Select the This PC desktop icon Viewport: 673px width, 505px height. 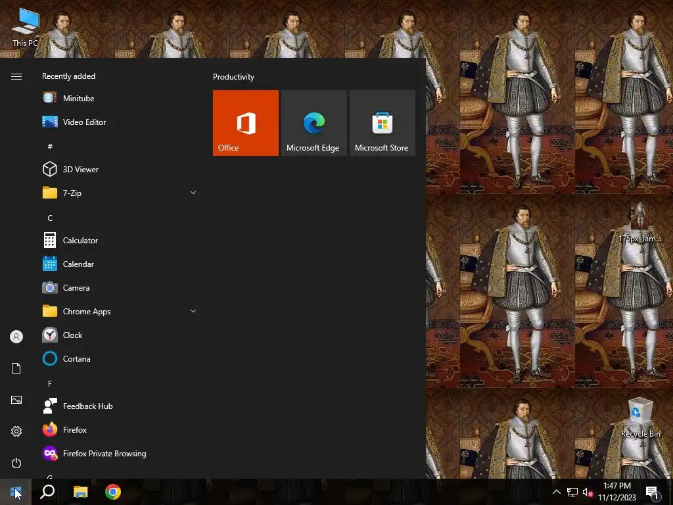(x=26, y=28)
